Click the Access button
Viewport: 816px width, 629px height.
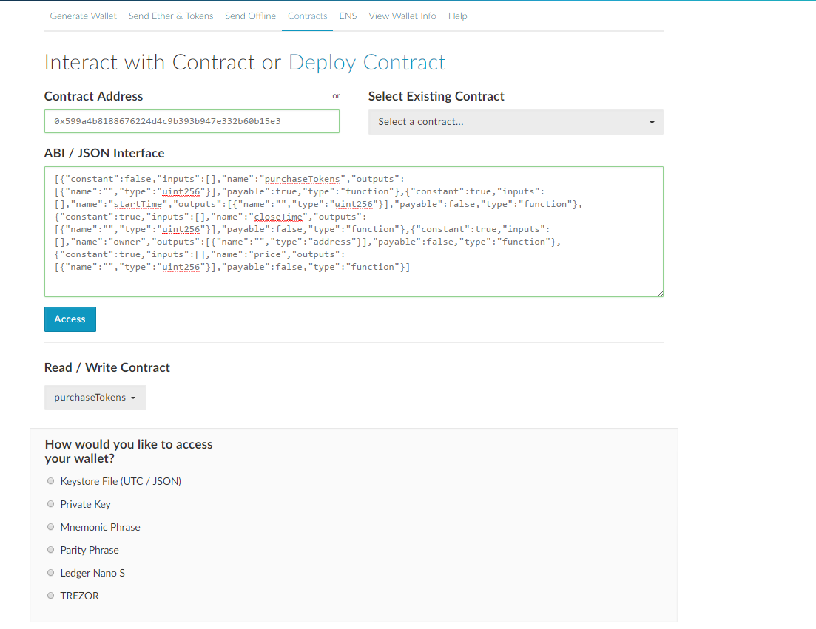(70, 319)
